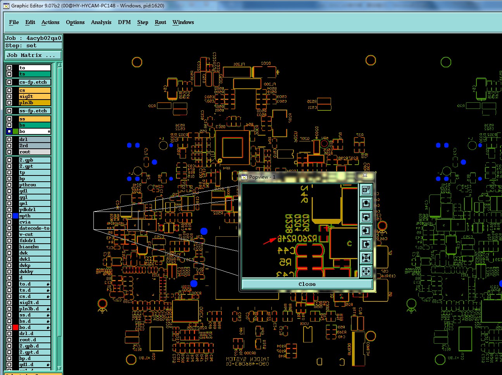Zoom in Popview with inward-arrows icon

coord(366,258)
